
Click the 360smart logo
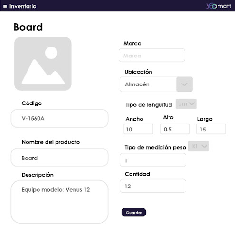pyautogui.click(x=218, y=6)
